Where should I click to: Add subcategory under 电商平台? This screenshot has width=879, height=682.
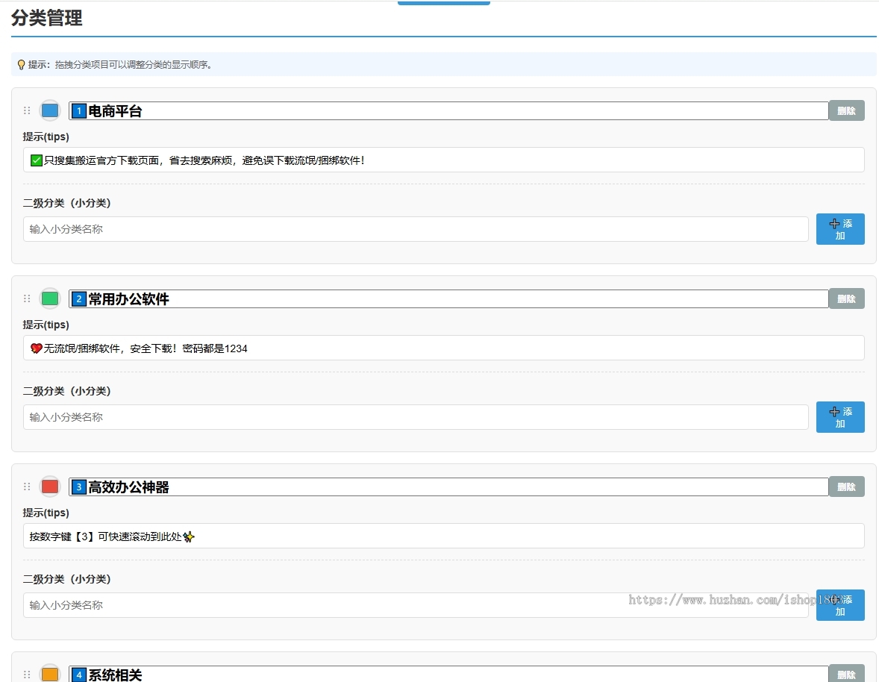tap(840, 229)
